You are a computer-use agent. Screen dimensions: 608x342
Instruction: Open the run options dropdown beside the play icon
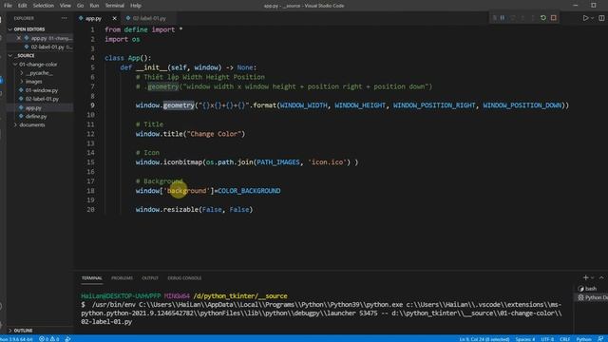click(x=592, y=18)
